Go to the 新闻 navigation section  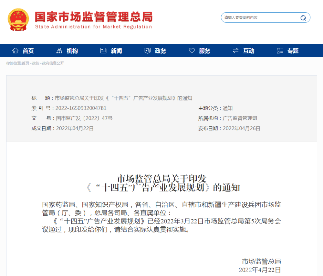(116, 51)
